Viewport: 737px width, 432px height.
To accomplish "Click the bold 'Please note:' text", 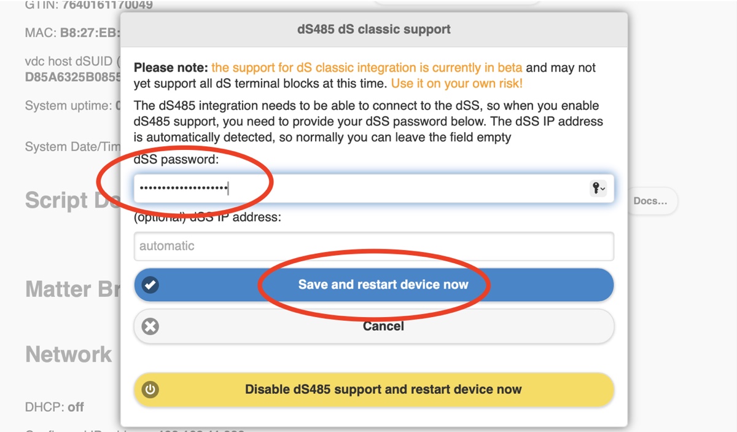I will pos(170,68).
